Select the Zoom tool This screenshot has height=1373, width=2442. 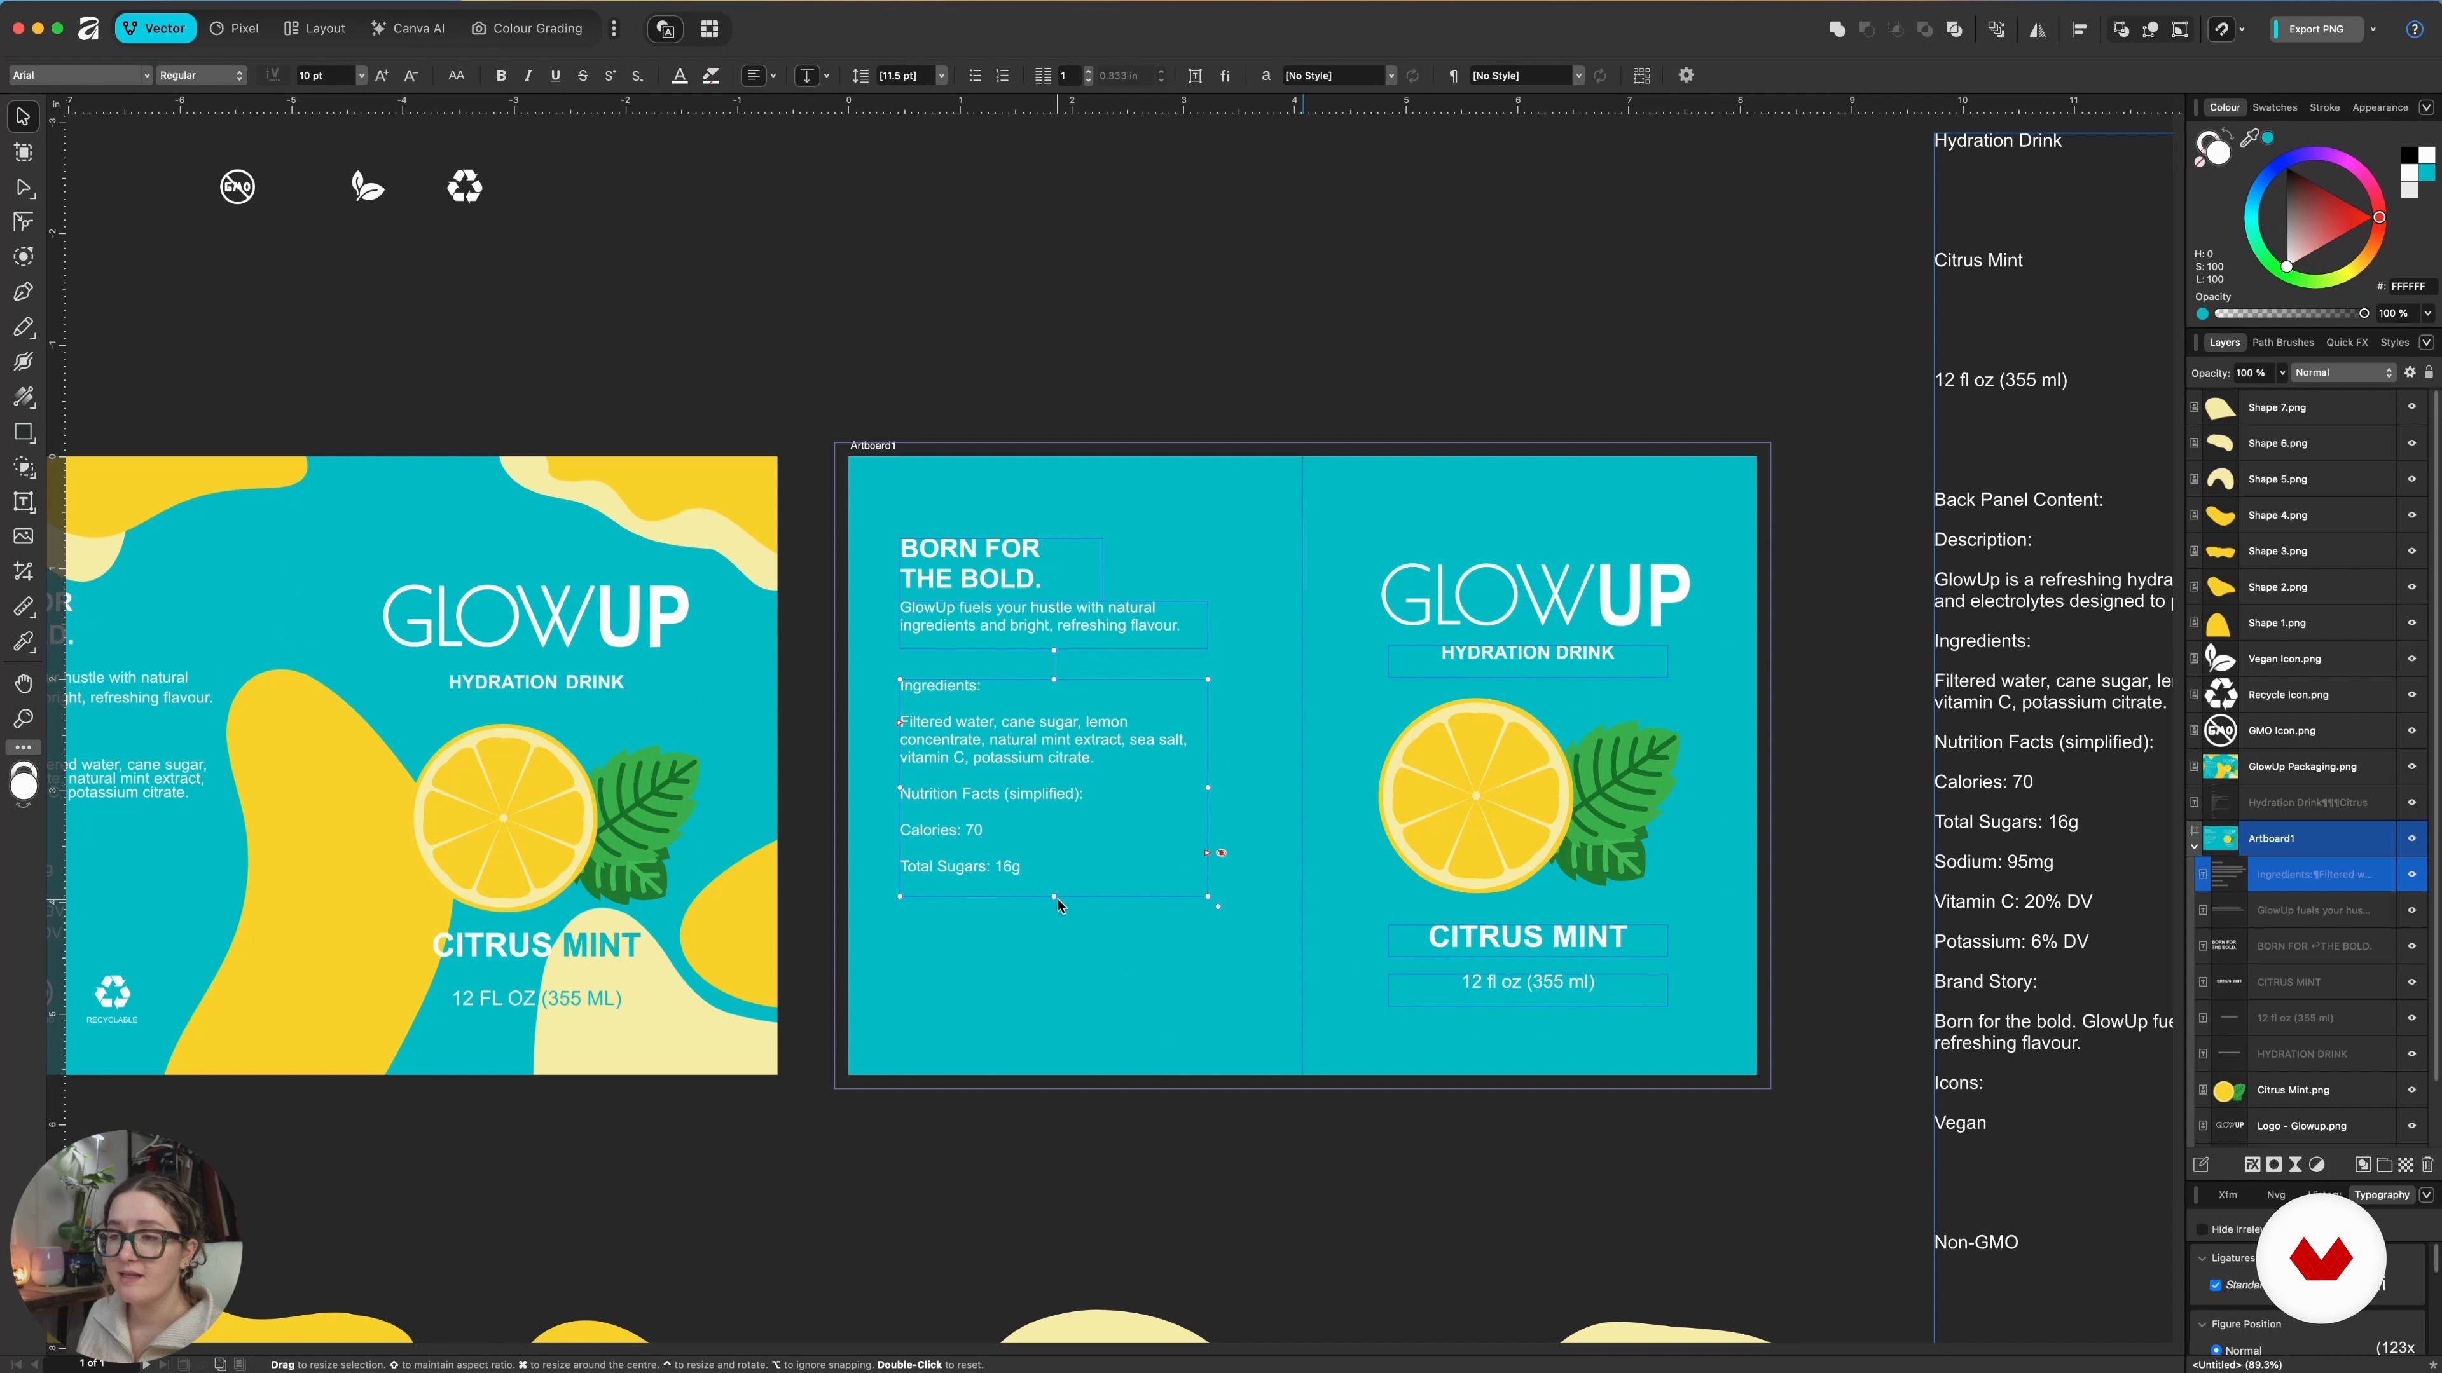point(23,719)
